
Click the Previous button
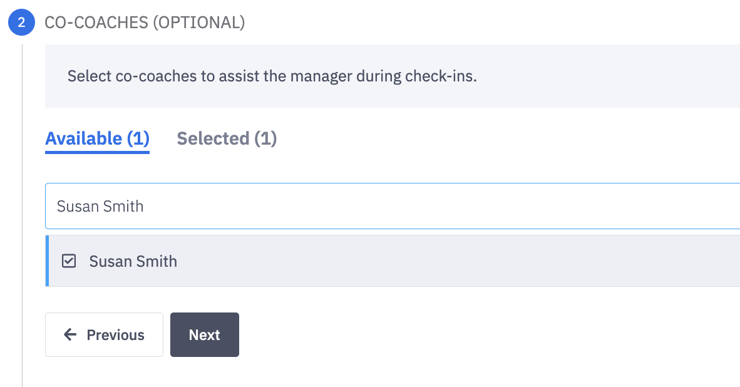coord(104,334)
